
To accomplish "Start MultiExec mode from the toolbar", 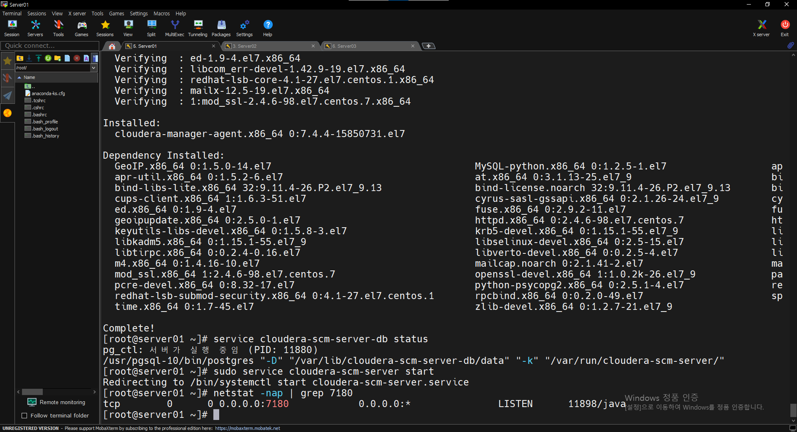I will (x=175, y=28).
